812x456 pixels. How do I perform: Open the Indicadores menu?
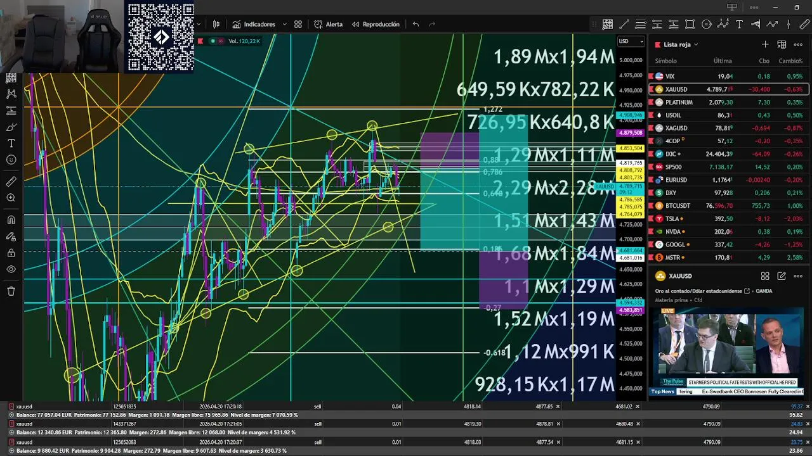[x=254, y=24]
